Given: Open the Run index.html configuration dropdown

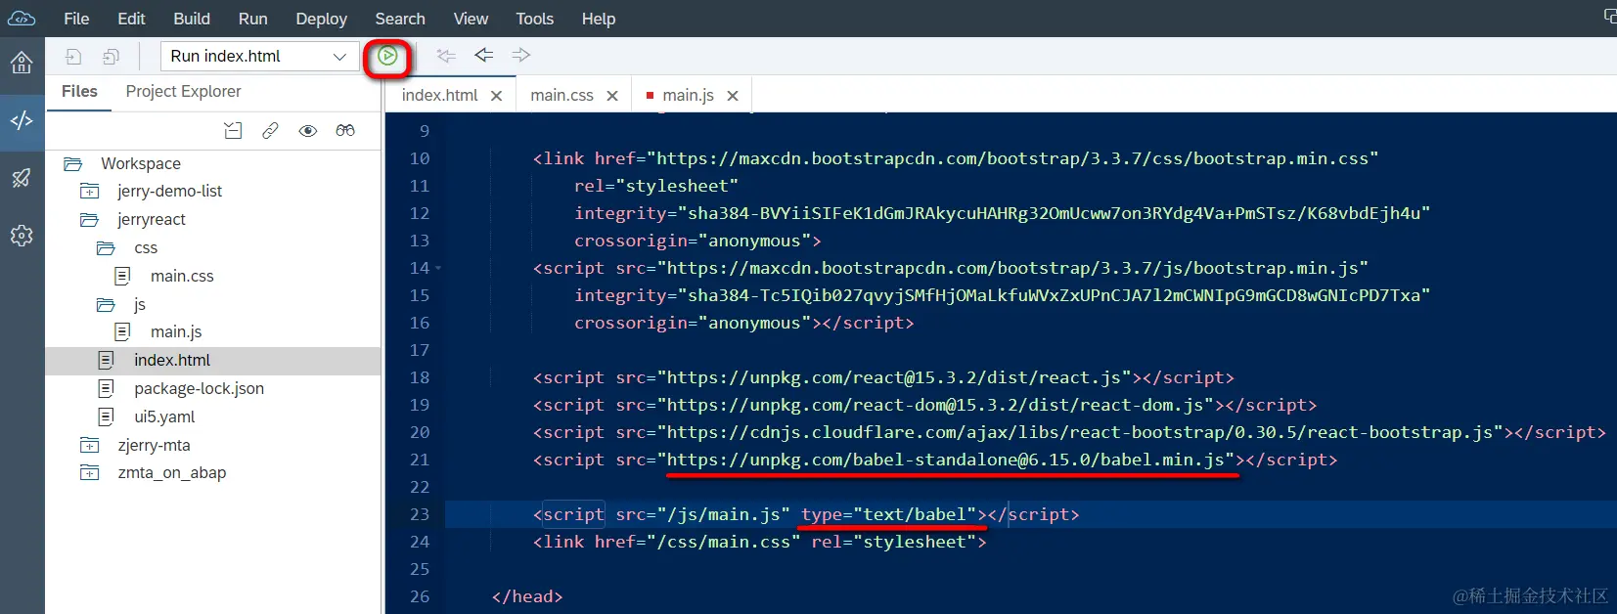Looking at the screenshot, I should (260, 57).
